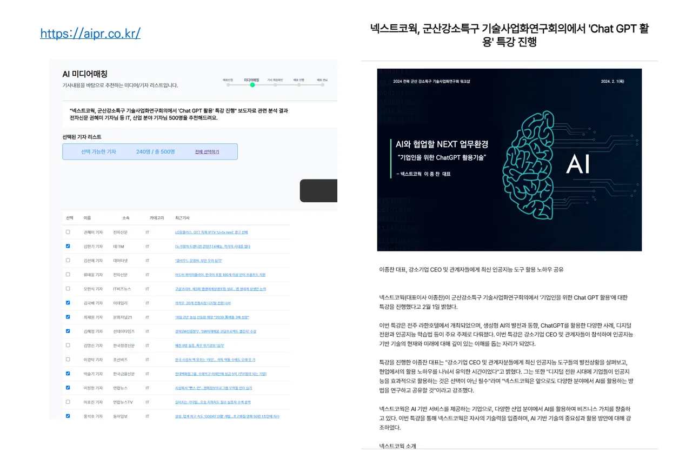Click the 이종찬 대표 subtitle line in article
The height and width of the screenshot is (465, 679).
point(471,269)
